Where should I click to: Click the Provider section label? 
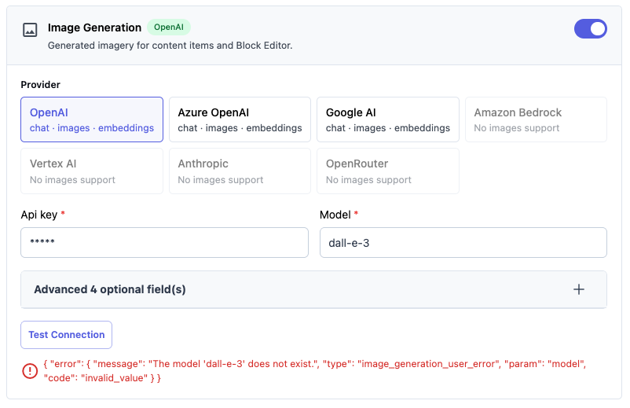coord(41,85)
